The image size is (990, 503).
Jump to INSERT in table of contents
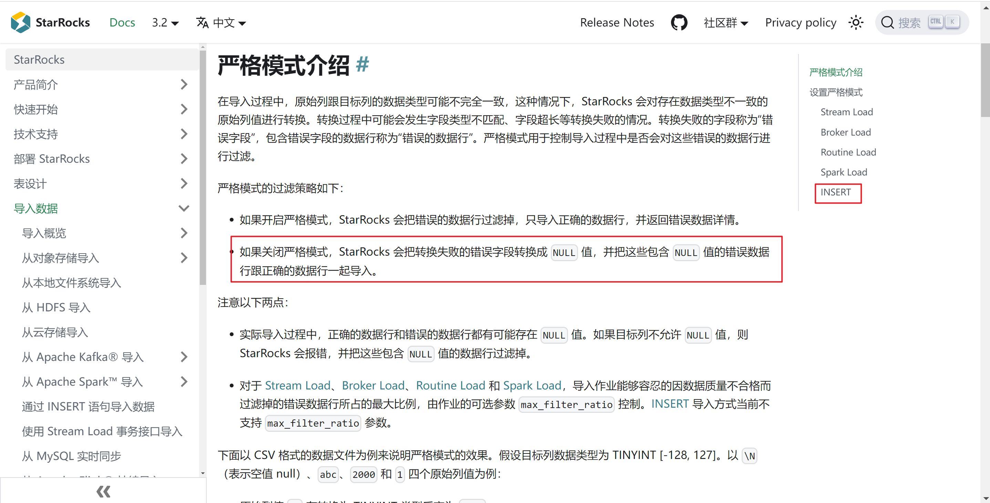click(x=835, y=192)
